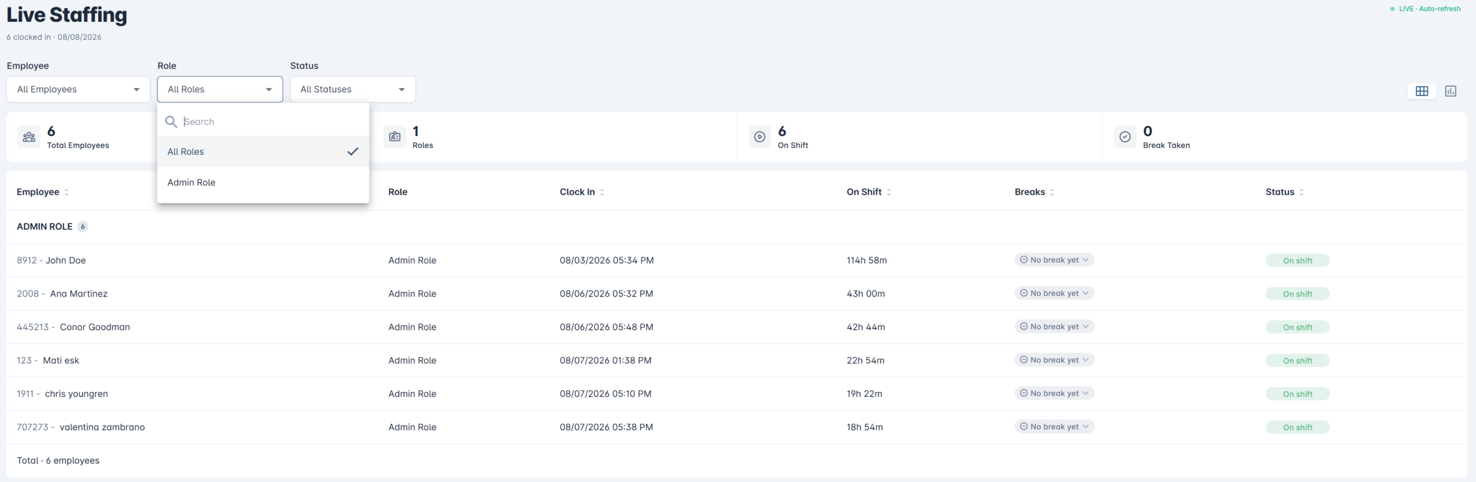Screen dimensions: 1476x482
Task: Click clock in '08/06/2026 05:48 PM'
Action: click(607, 327)
